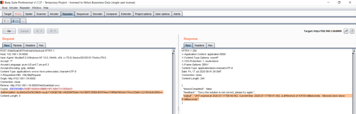Open the Burp menu
356x114 pixels.
coord(5,8)
